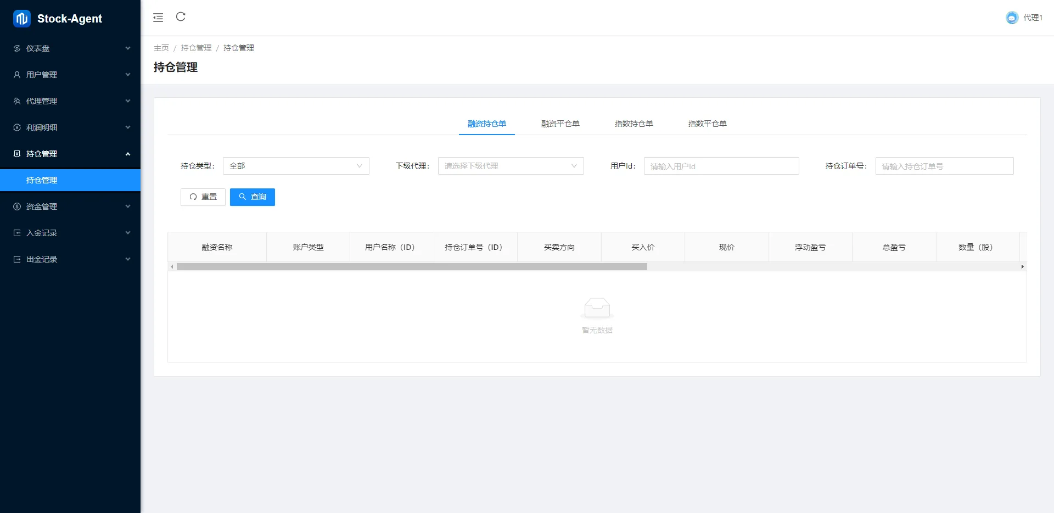Select the 指数平仓单 tab
The width and height of the screenshot is (1054, 513).
pos(707,124)
